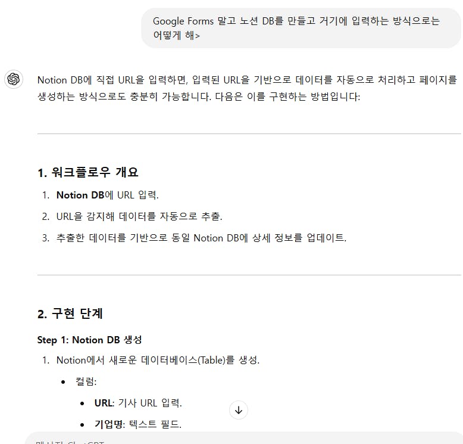Click the scroll to bottom arrow button
Image resolution: width=463 pixels, height=444 pixels.
tap(239, 410)
